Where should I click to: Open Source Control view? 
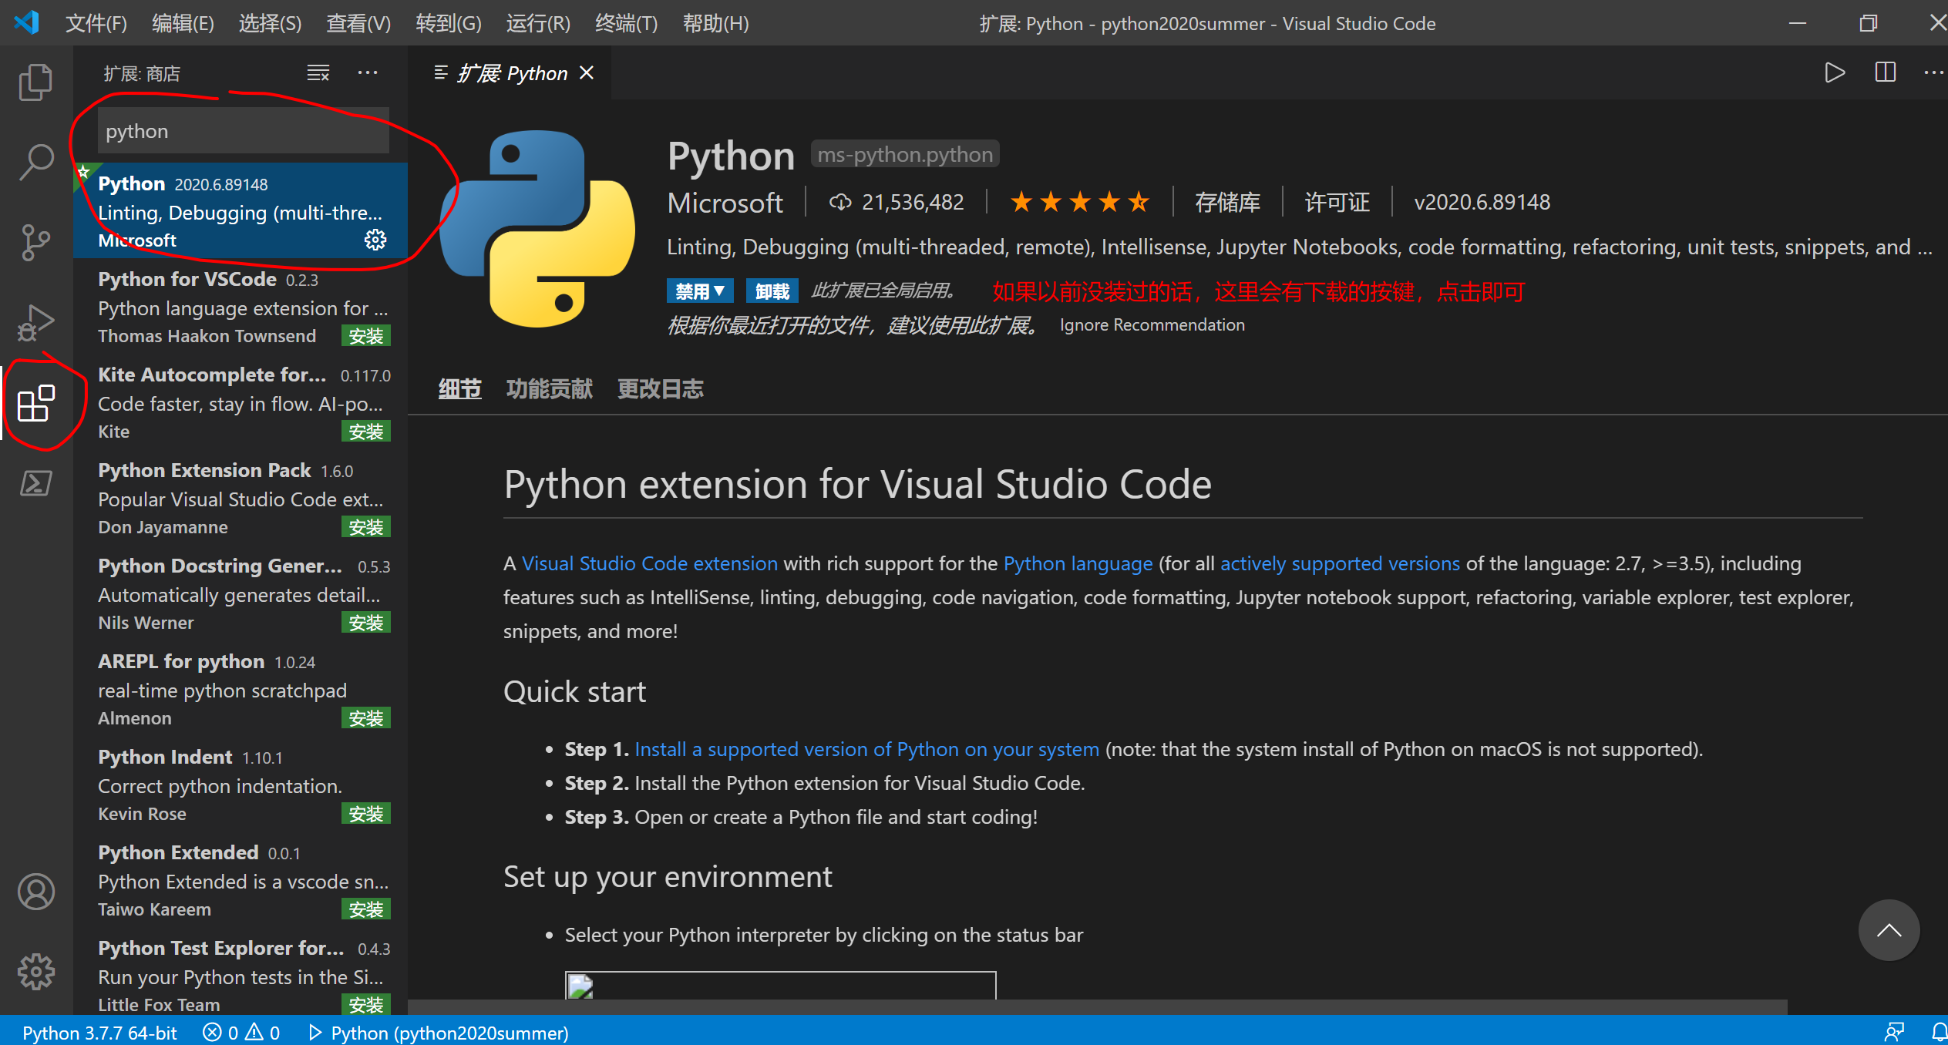pyautogui.click(x=35, y=242)
